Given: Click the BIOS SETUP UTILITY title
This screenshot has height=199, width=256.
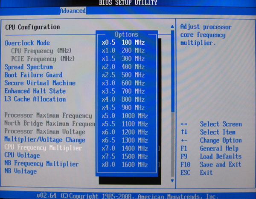Looking at the screenshot, I should [128, 3].
